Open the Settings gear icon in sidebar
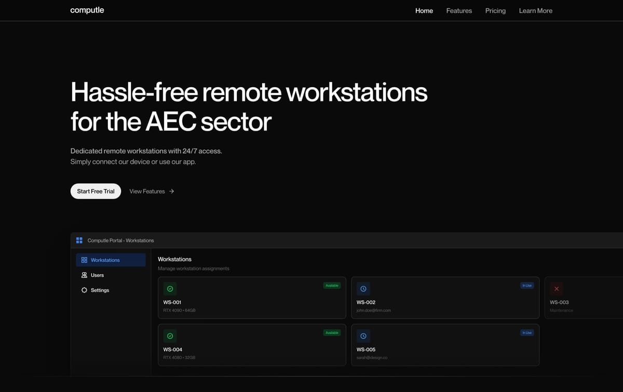Image resolution: width=623 pixels, height=392 pixels. click(84, 290)
